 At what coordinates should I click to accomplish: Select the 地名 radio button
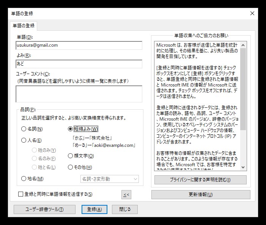[24, 179]
